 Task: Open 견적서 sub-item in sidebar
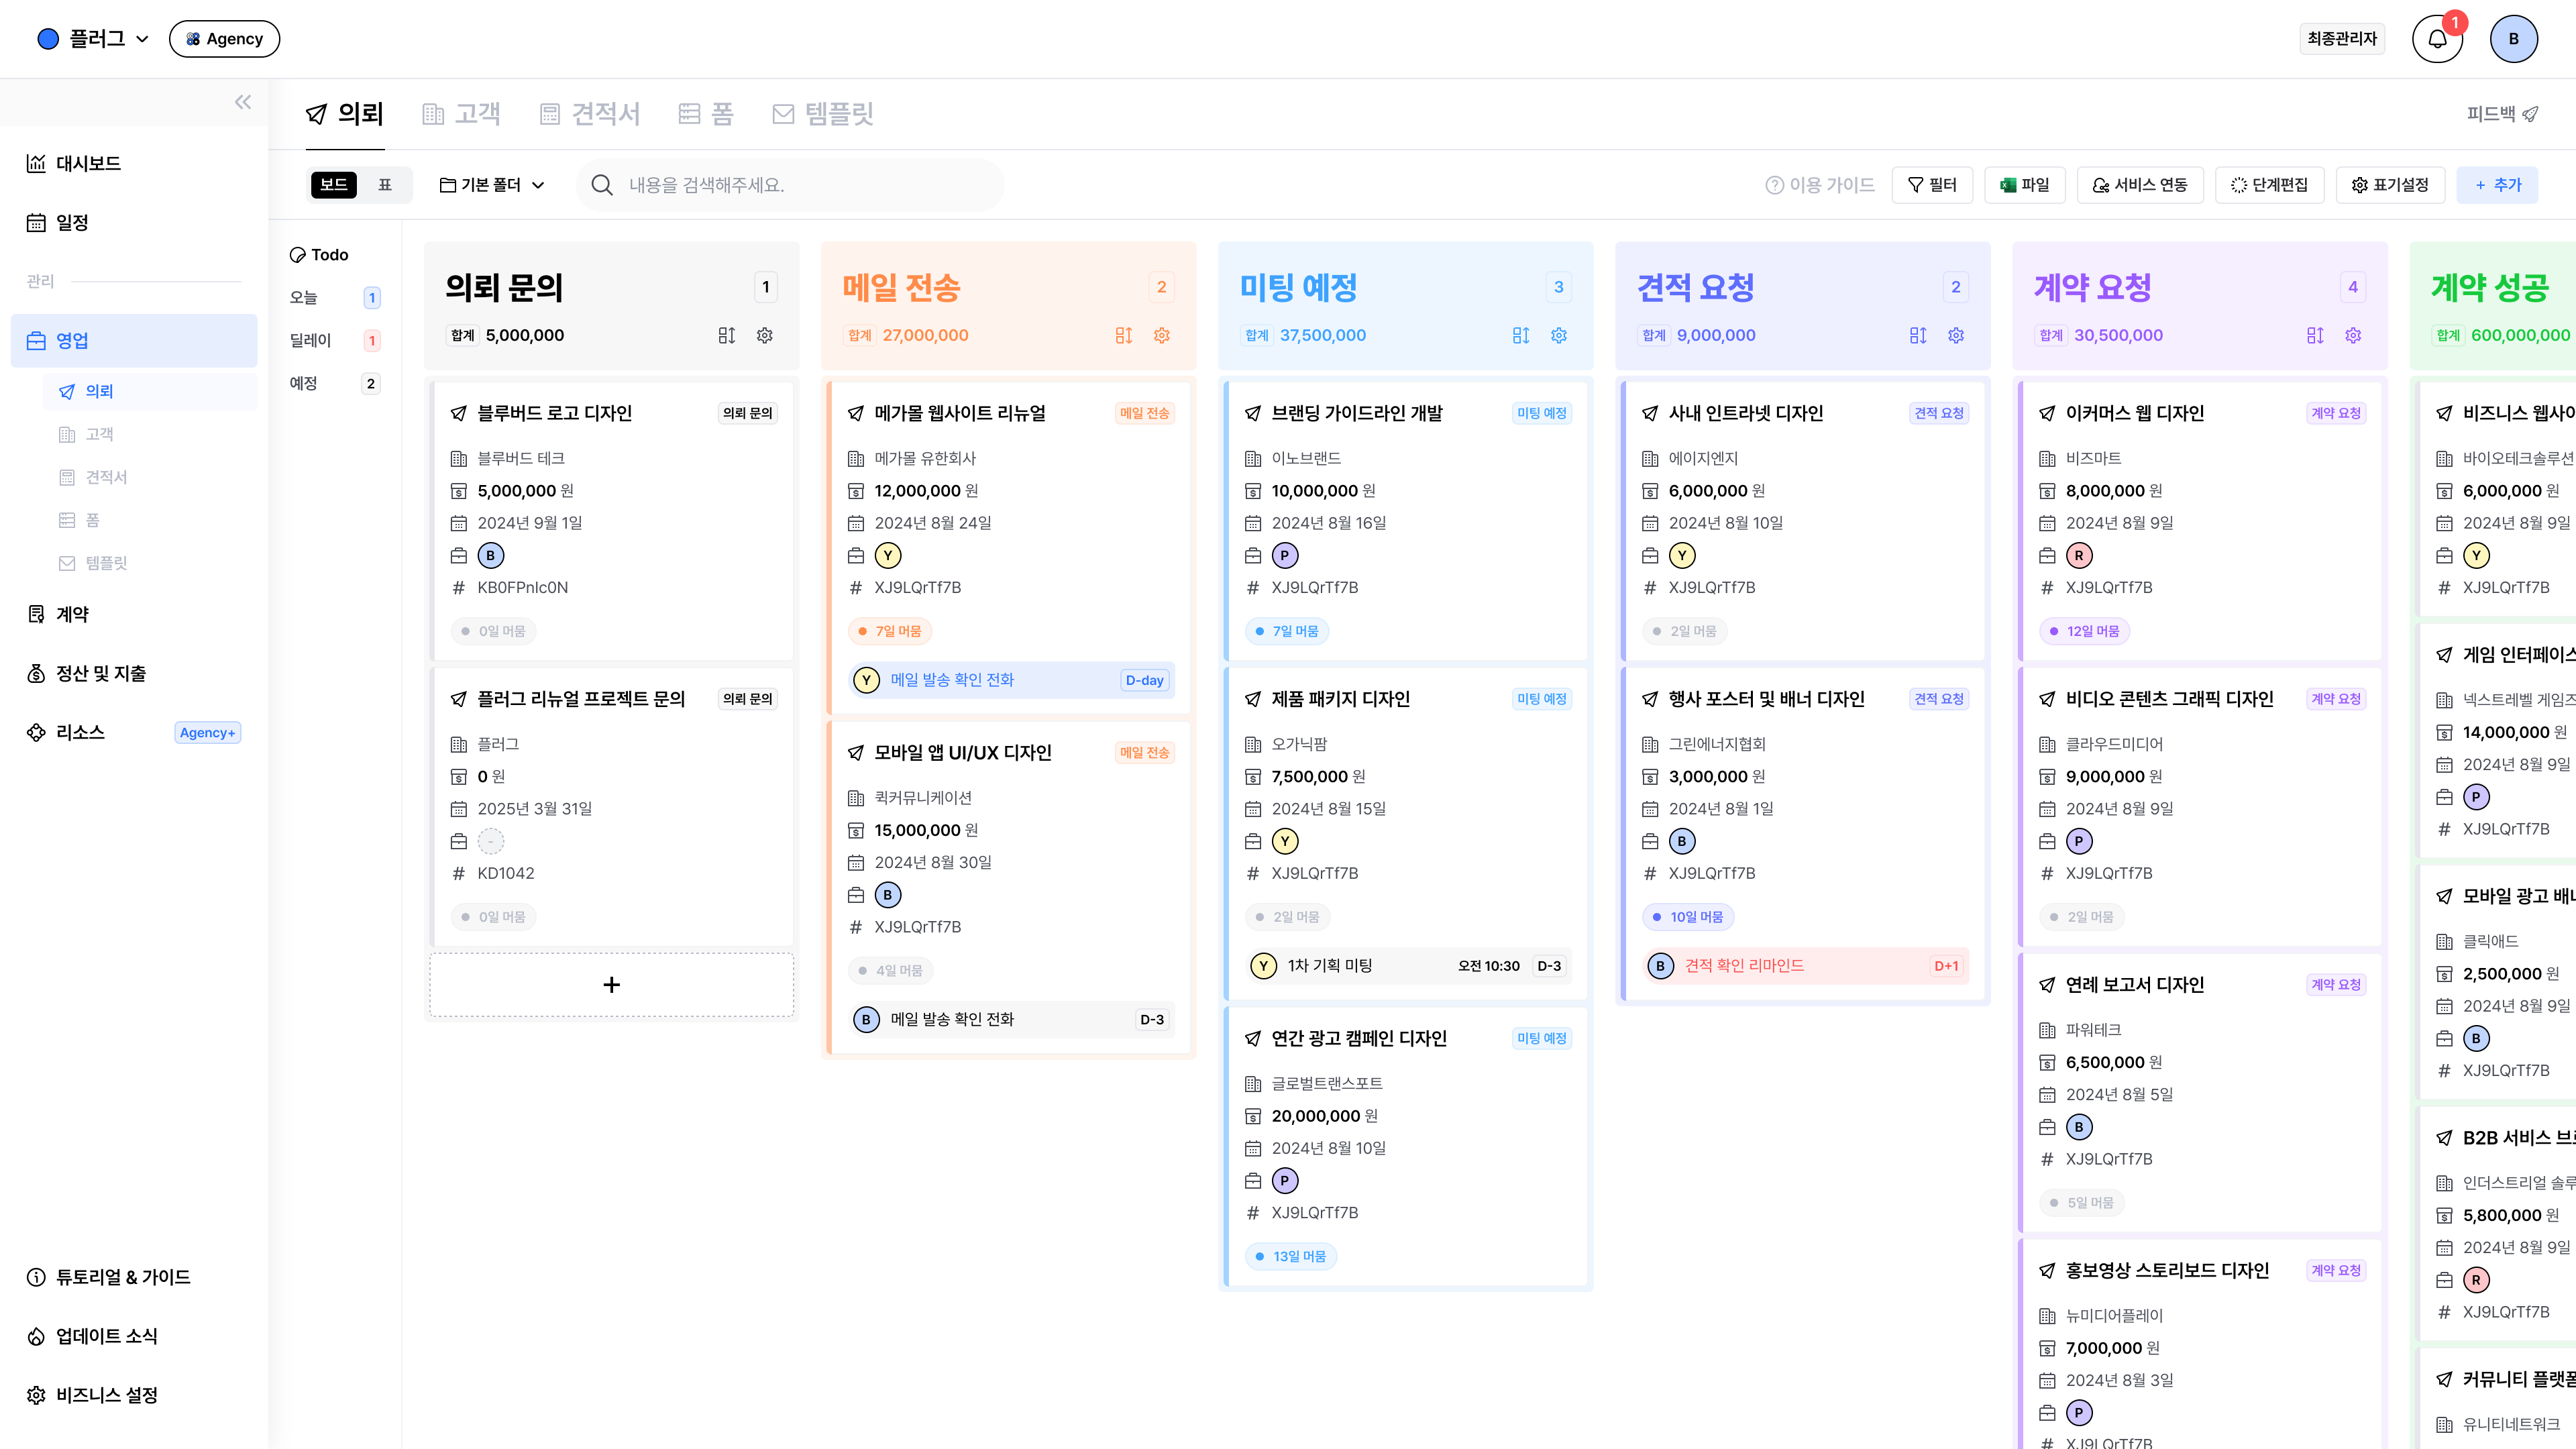150,477
